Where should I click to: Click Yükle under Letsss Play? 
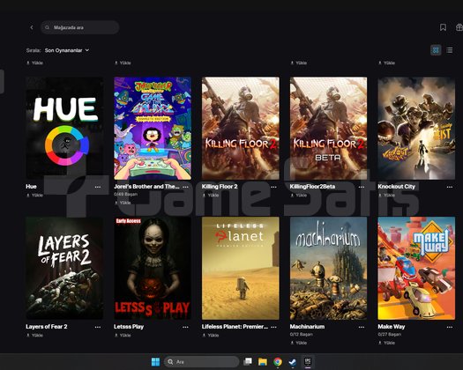pyautogui.click(x=123, y=336)
